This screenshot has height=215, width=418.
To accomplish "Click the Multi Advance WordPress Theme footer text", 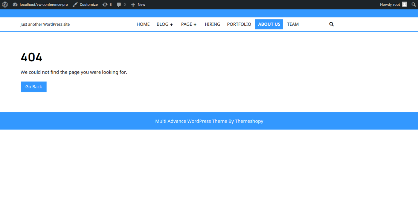I will (209, 121).
